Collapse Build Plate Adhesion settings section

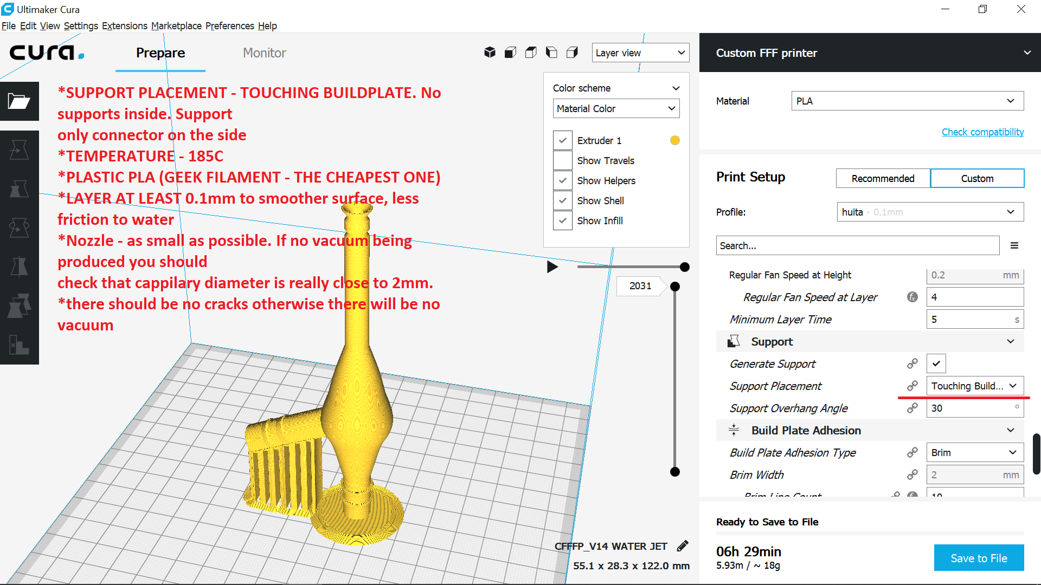pyautogui.click(x=1011, y=430)
